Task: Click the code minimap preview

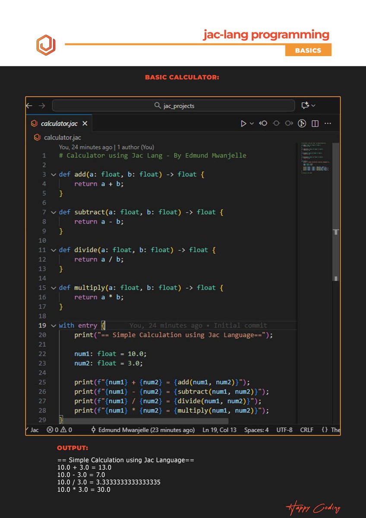Action: pos(315,158)
